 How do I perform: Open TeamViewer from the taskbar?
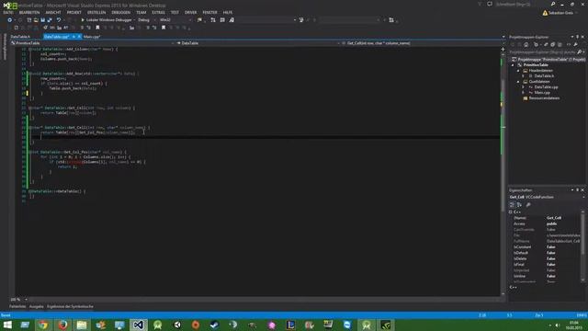[347, 325]
